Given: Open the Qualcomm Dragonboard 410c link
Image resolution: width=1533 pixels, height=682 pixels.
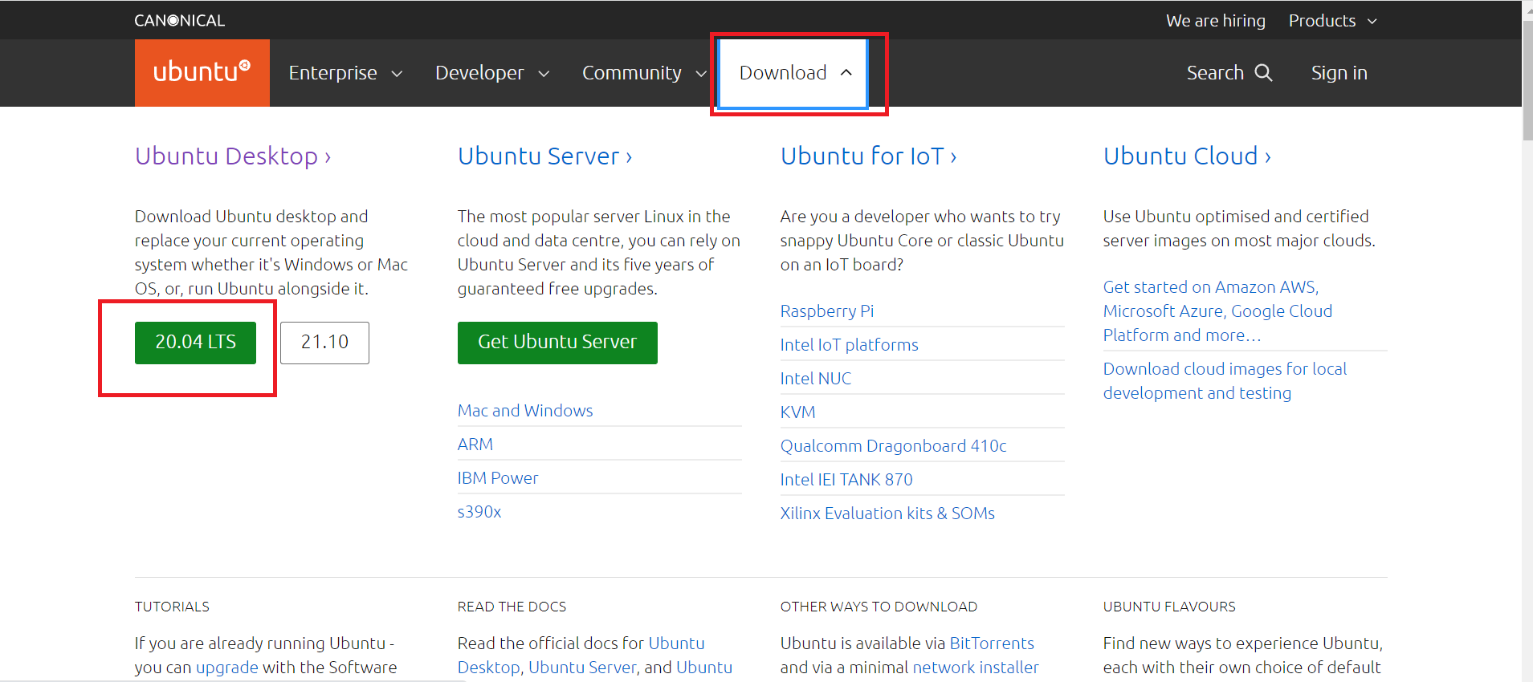Looking at the screenshot, I should tap(893, 446).
